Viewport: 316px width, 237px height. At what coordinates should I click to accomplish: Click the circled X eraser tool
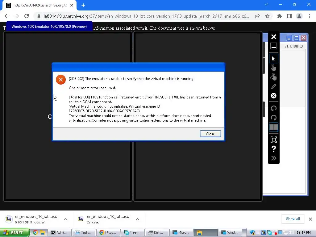coord(273,96)
